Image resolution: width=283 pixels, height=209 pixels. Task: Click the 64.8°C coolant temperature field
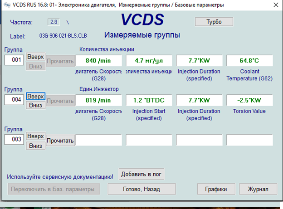pos(249,61)
